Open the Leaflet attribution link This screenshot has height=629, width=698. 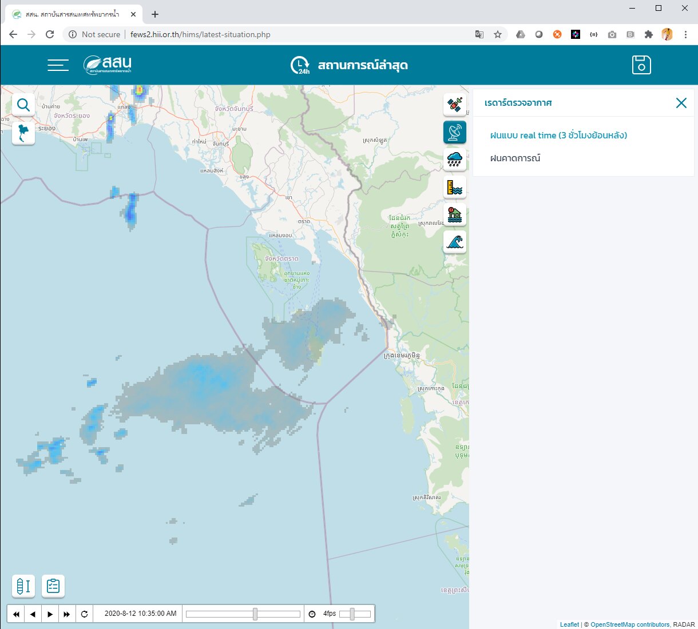click(x=569, y=624)
